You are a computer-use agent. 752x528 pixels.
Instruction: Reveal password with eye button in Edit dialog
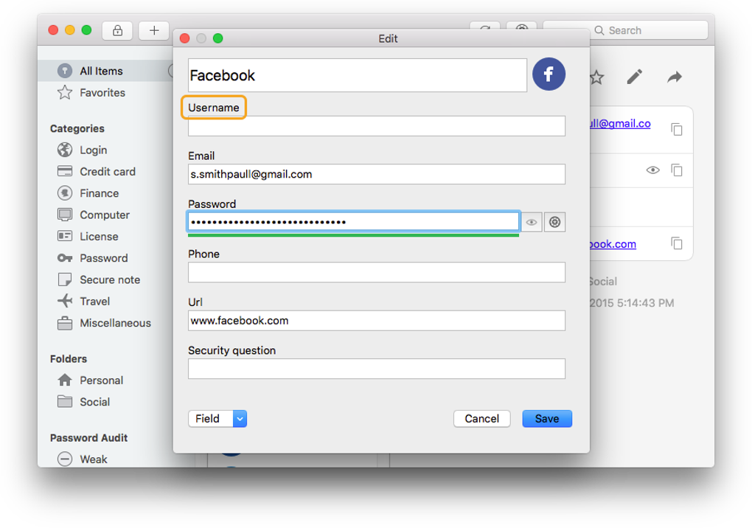pyautogui.click(x=532, y=222)
